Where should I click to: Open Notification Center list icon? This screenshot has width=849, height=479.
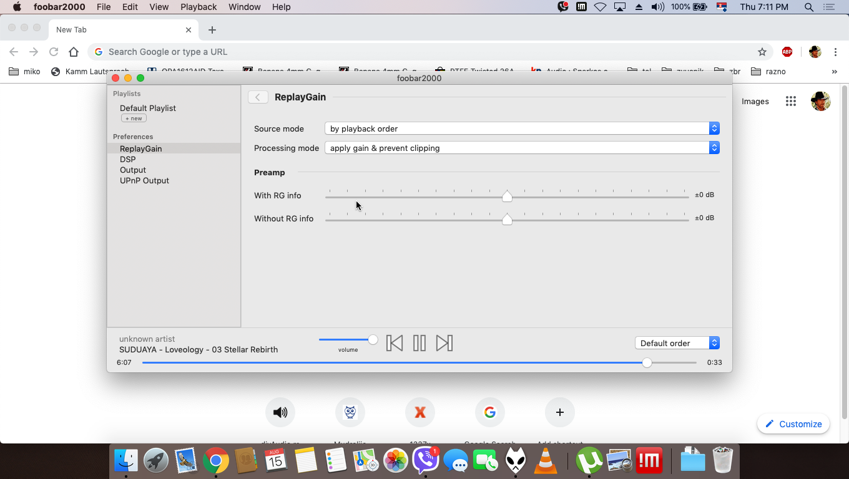click(829, 7)
